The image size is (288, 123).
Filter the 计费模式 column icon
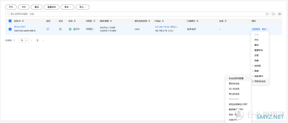tap(197, 21)
